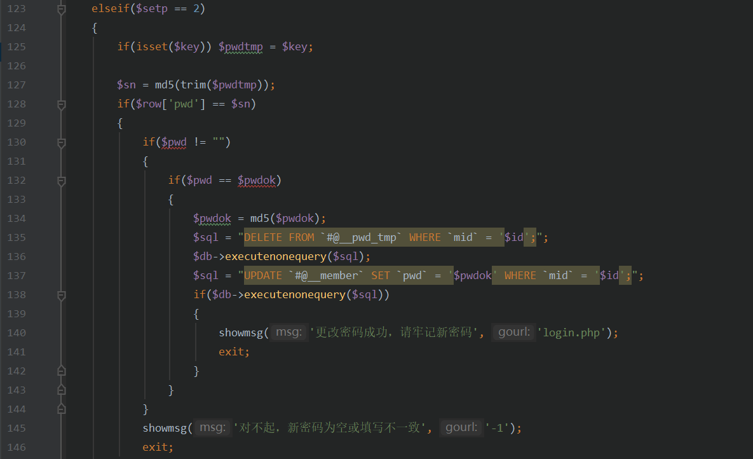Viewport: 753px width, 459px height.
Task: Click the underlined $pwd variable on line 130
Action: click(x=174, y=142)
